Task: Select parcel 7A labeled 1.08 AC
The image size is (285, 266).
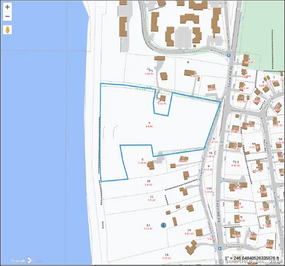Action: [211, 155]
